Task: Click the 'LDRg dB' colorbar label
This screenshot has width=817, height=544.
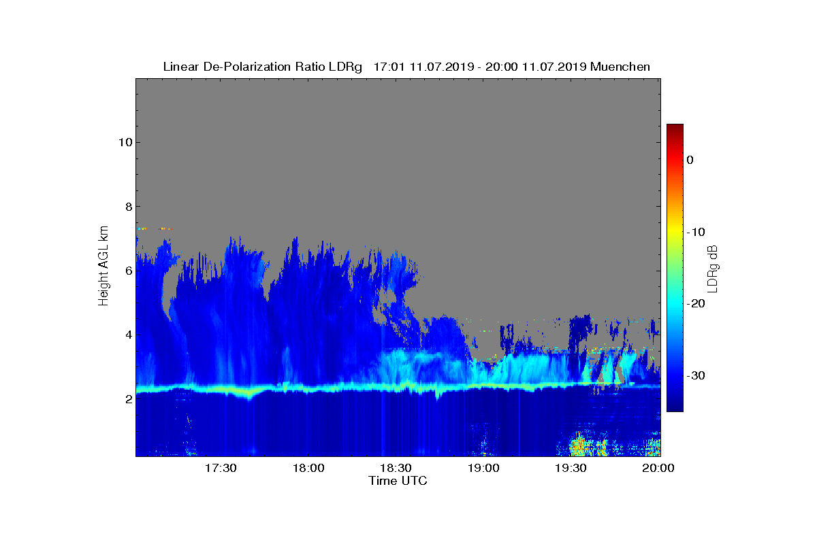Action: [713, 268]
